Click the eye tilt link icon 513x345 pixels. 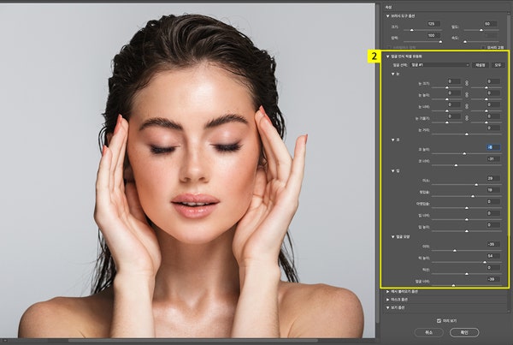pos(469,116)
